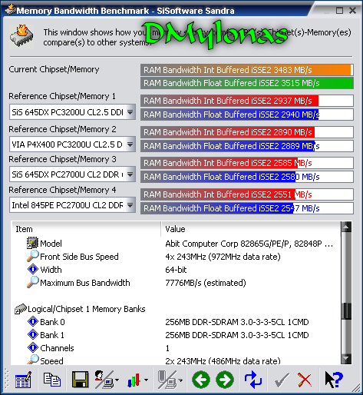This screenshot has width=363, height=395.
Task: Click the Channels info icon
Action: click(x=33, y=347)
